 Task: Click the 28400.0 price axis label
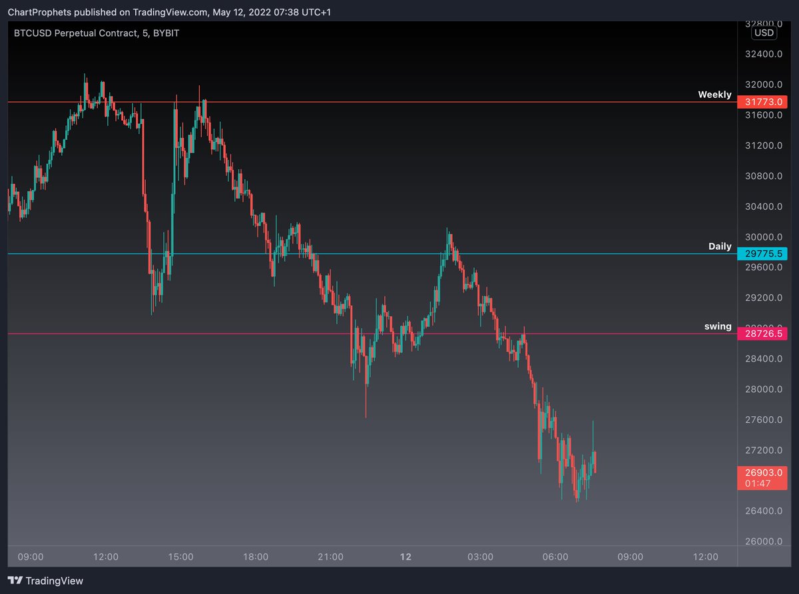pyautogui.click(x=762, y=359)
